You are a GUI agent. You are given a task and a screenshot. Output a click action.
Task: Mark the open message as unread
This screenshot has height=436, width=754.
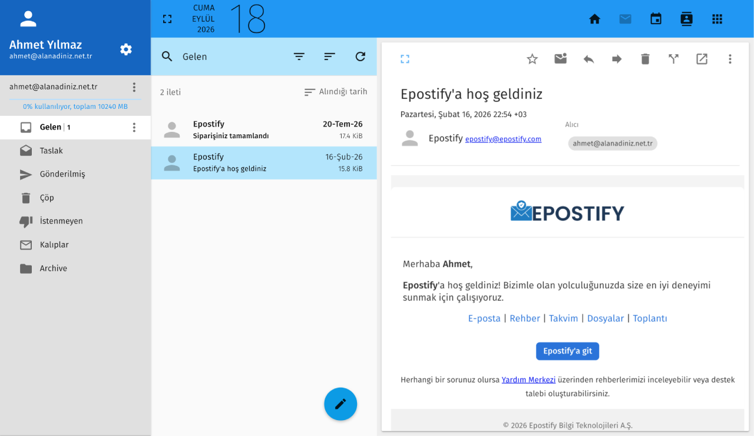pos(561,59)
